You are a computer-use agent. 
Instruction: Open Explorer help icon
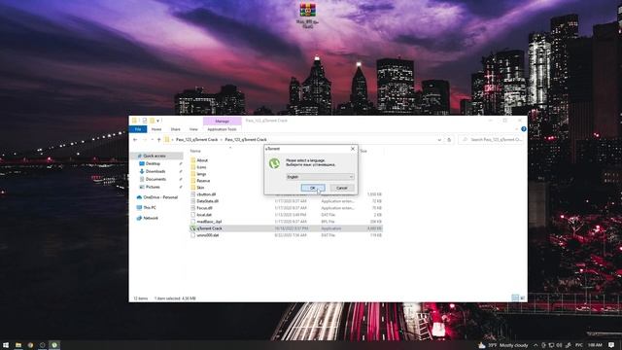[523, 129]
